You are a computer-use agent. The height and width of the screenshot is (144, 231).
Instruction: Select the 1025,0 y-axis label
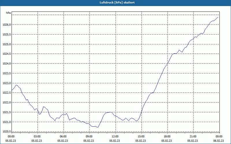7,44
